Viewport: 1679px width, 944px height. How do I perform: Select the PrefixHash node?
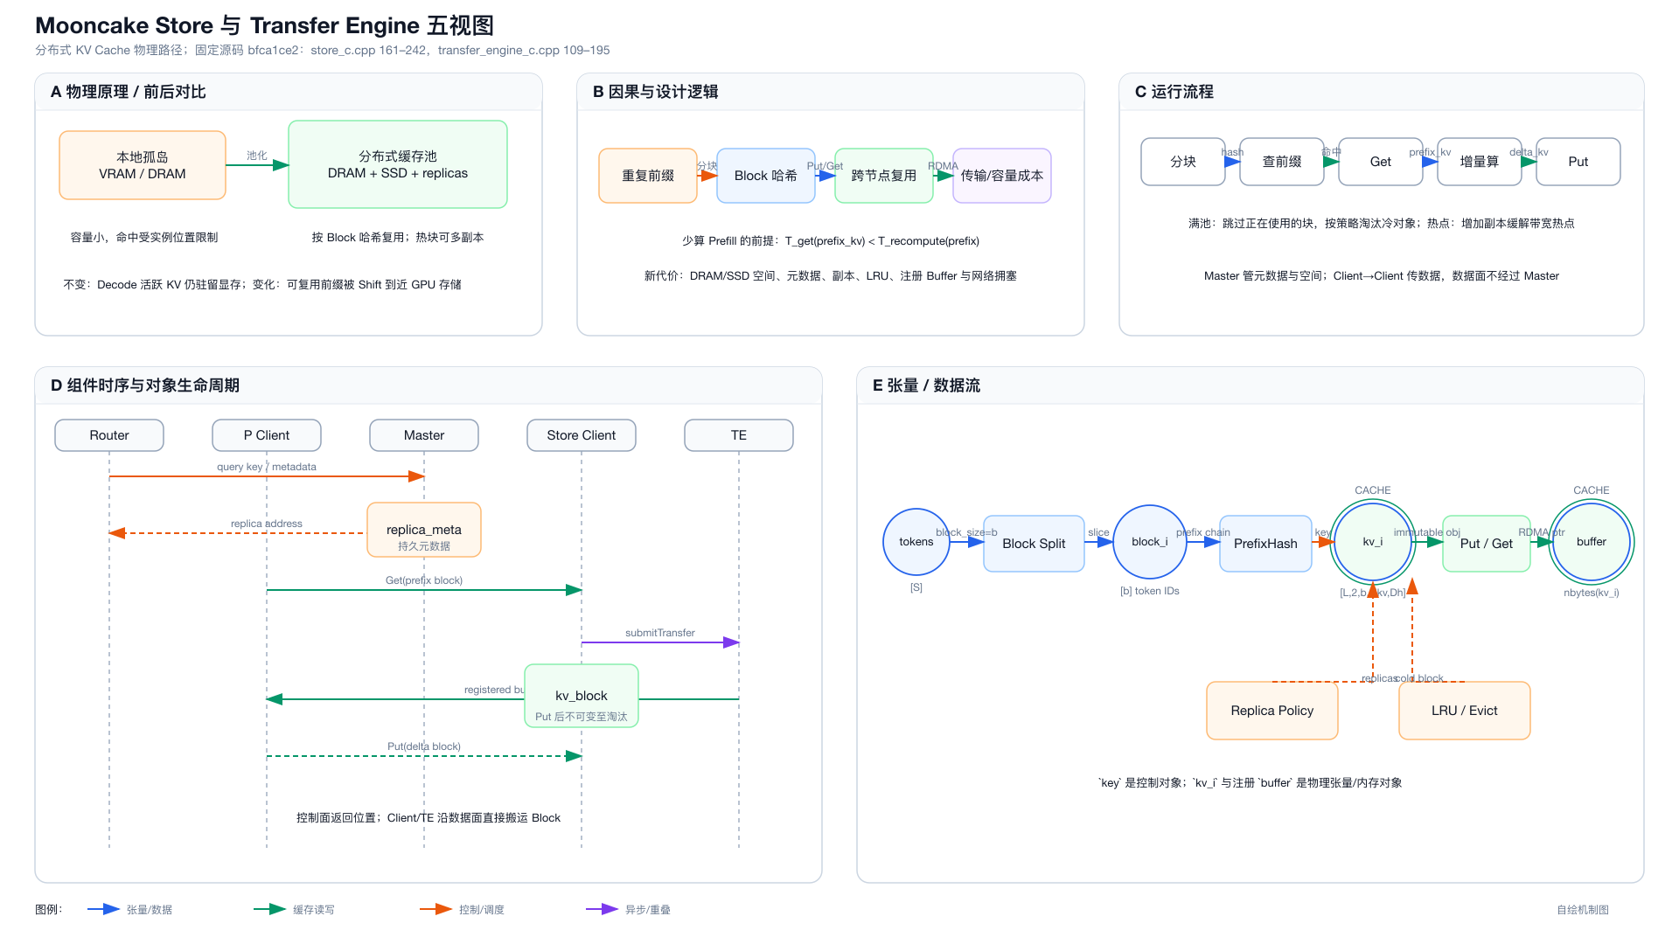[x=1265, y=544]
